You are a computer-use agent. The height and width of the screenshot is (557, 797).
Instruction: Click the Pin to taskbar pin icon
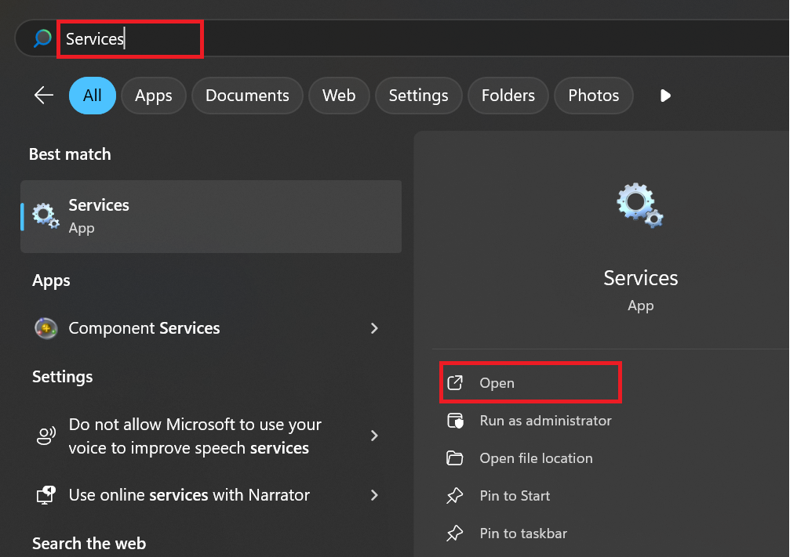click(455, 533)
